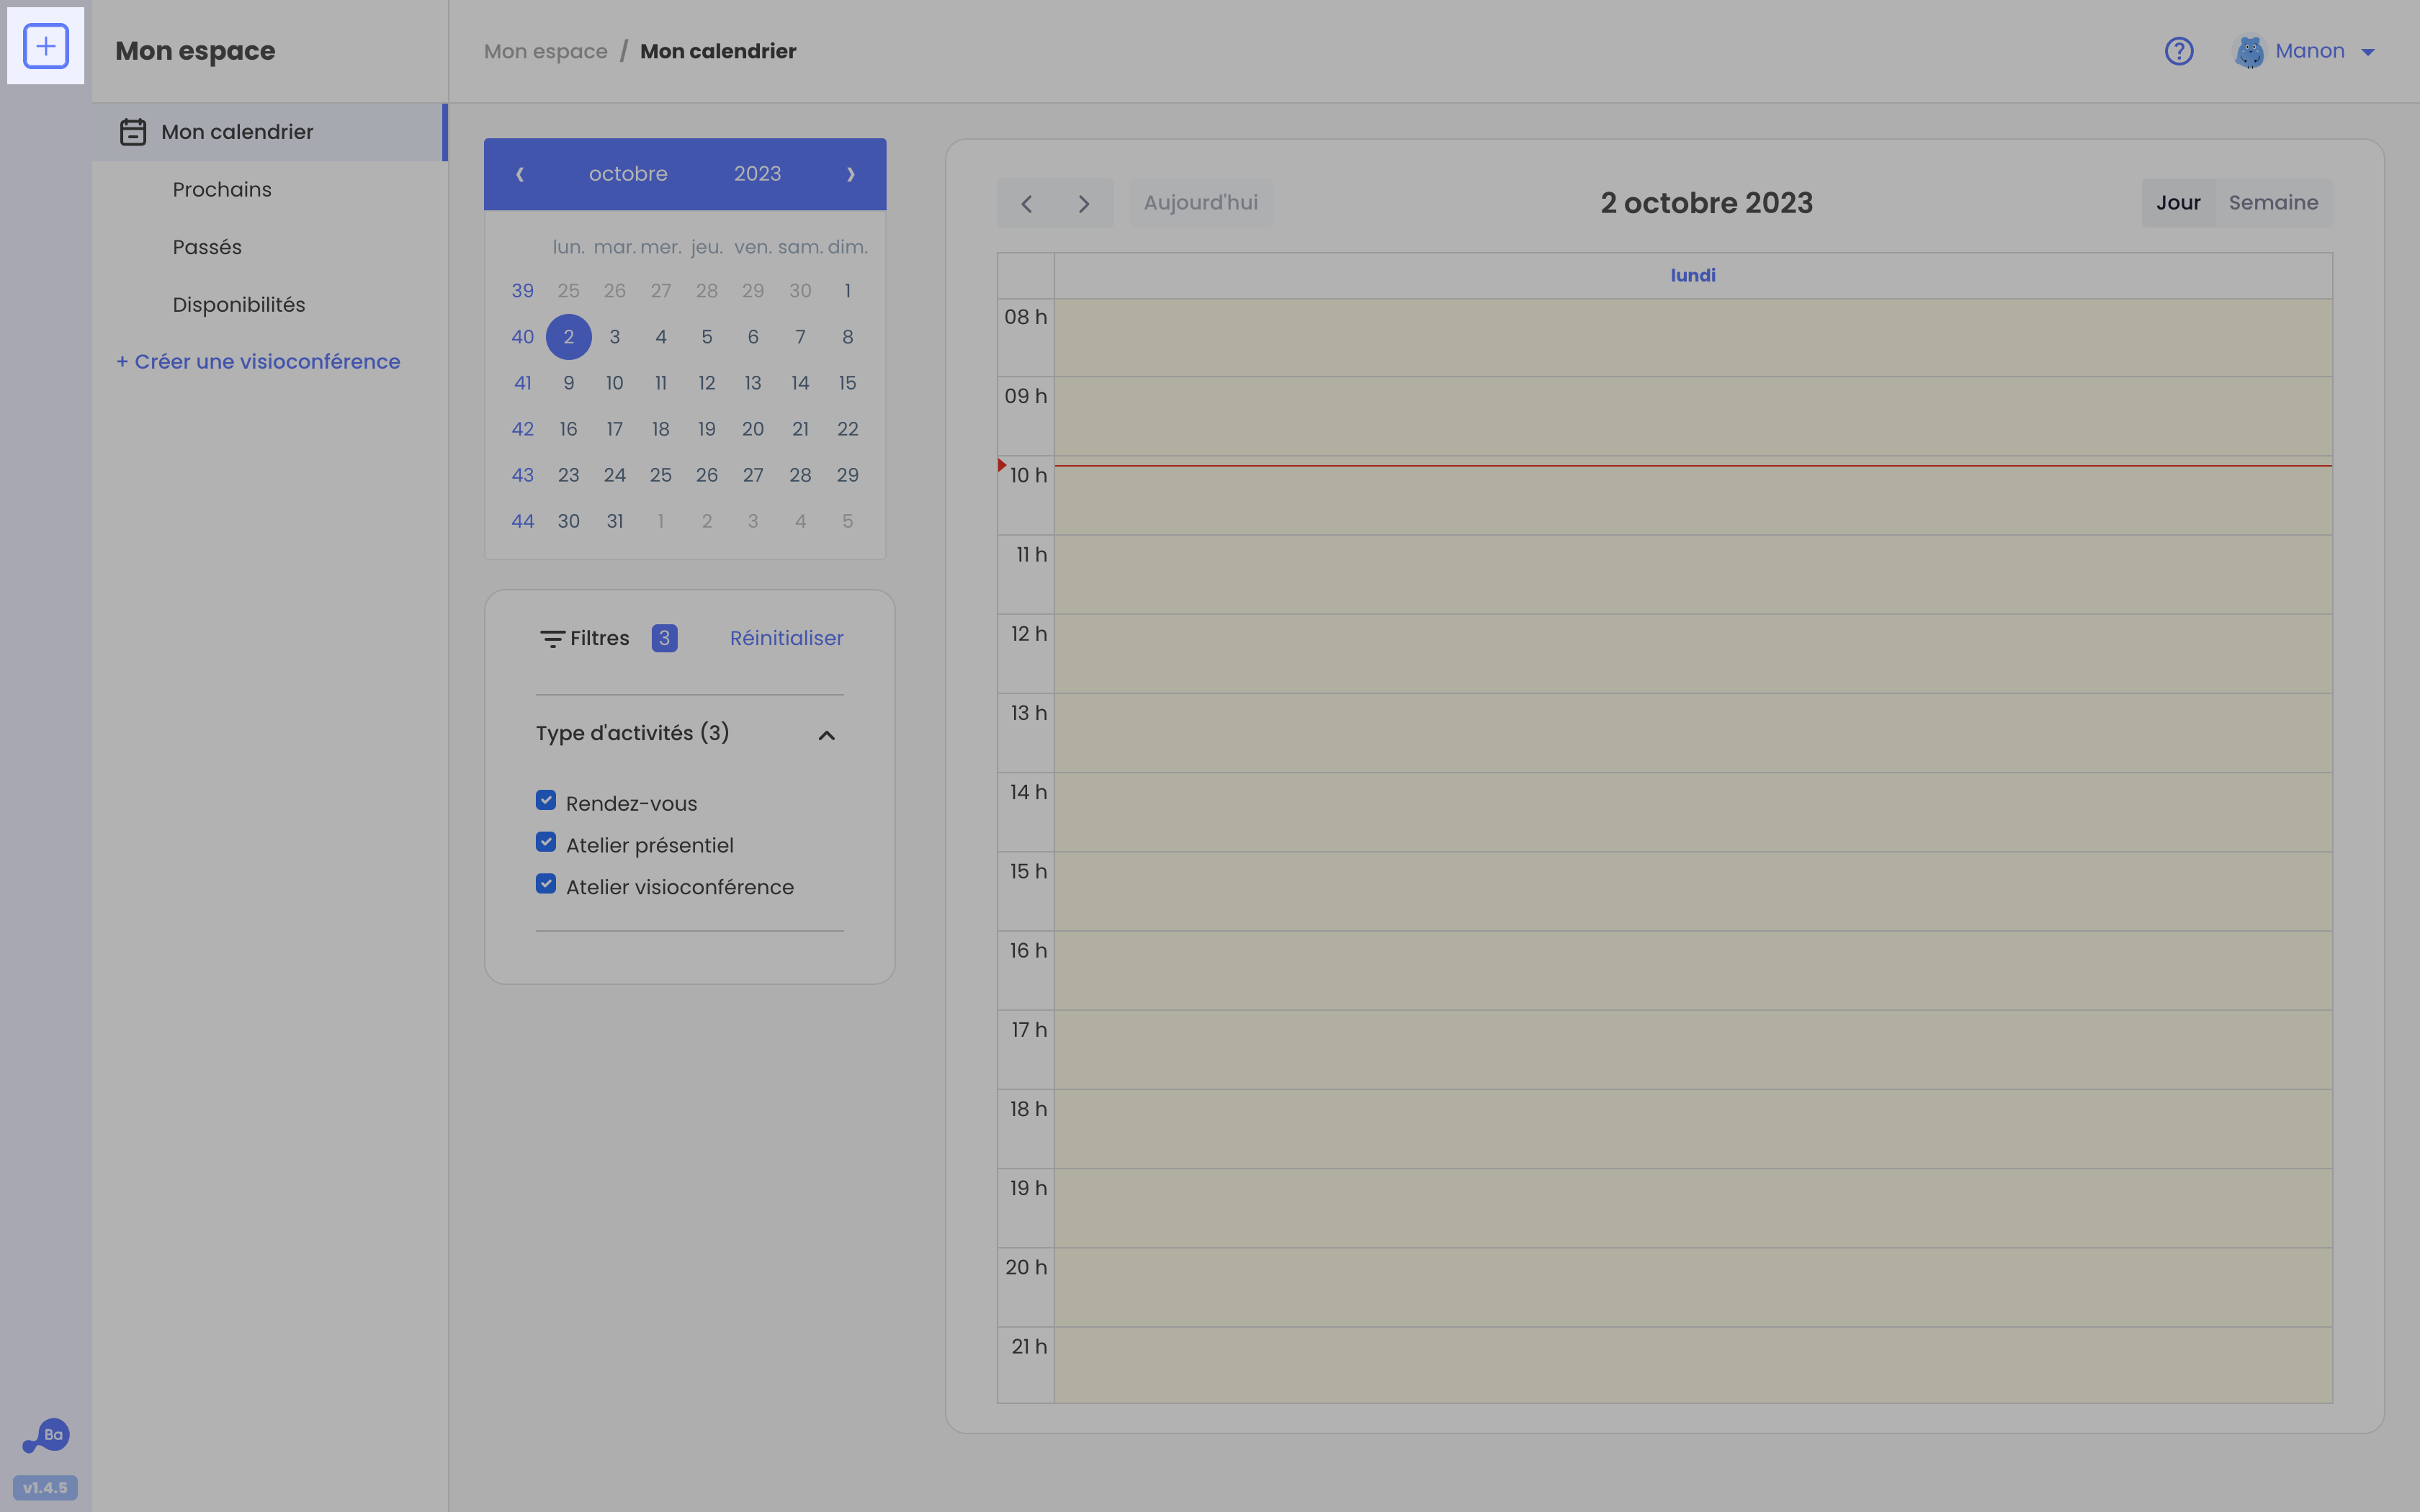Go to previous day in main calendar
This screenshot has height=1512, width=2420.
pyautogui.click(x=1026, y=203)
